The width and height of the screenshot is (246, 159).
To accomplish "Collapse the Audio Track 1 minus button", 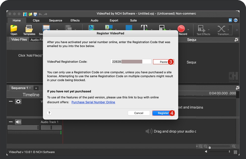I will point(11,122).
